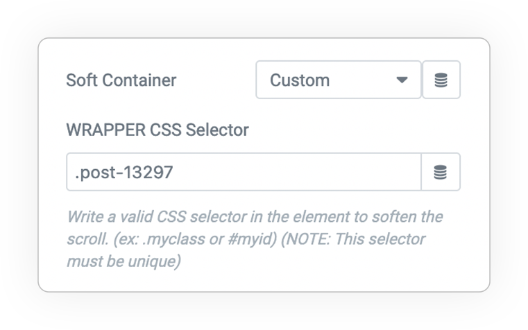Image resolution: width=528 pixels, height=330 pixels.
Task: Open the Soft Container dropdown
Action: point(339,80)
